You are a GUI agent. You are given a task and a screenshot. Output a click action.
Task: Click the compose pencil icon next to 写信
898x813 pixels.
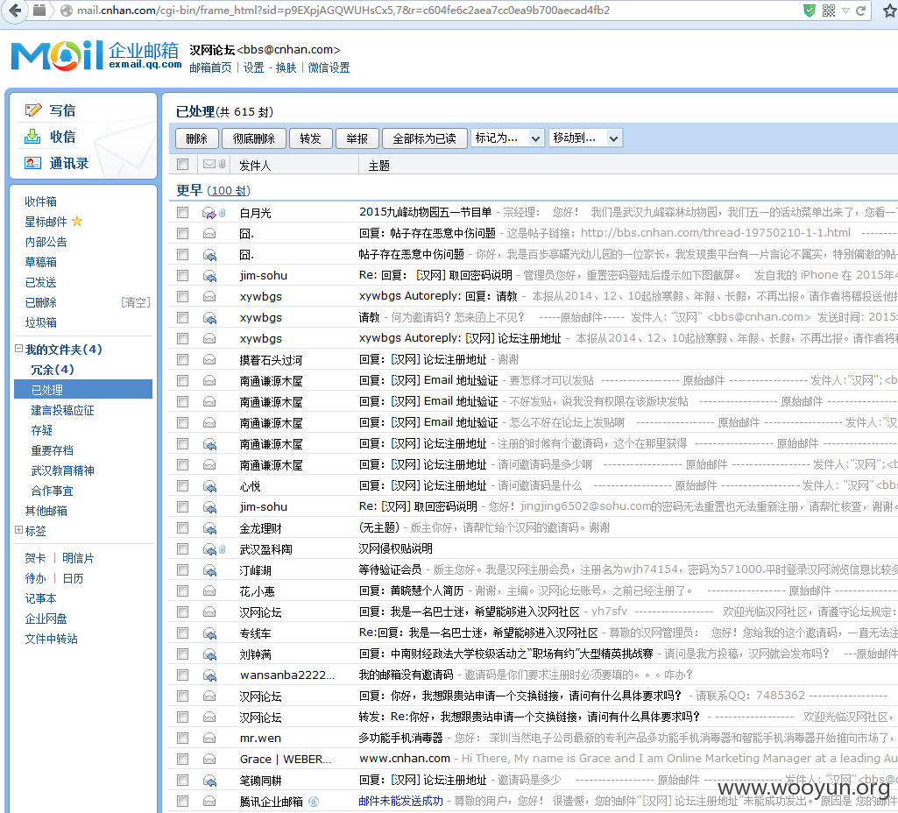click(x=33, y=110)
